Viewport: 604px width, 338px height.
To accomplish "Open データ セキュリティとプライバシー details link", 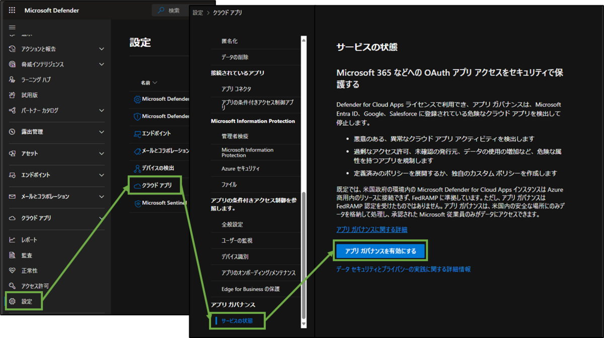I will 403,270.
